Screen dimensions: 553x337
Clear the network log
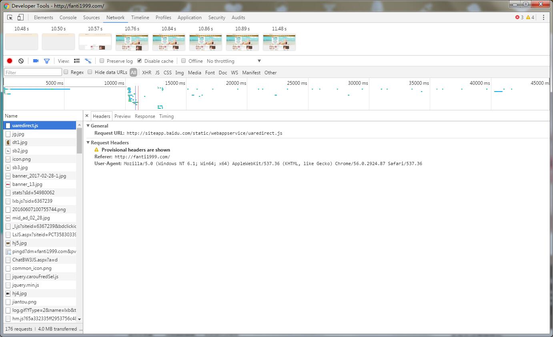(21, 61)
